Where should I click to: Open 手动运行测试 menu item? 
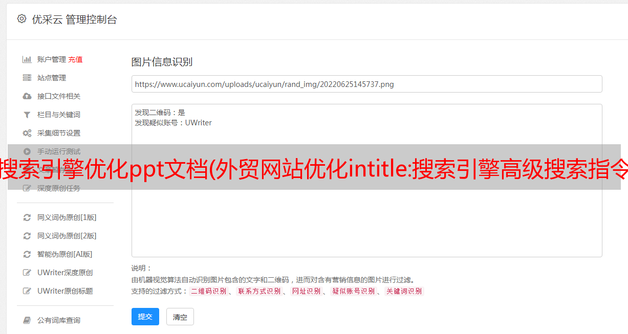point(59,151)
